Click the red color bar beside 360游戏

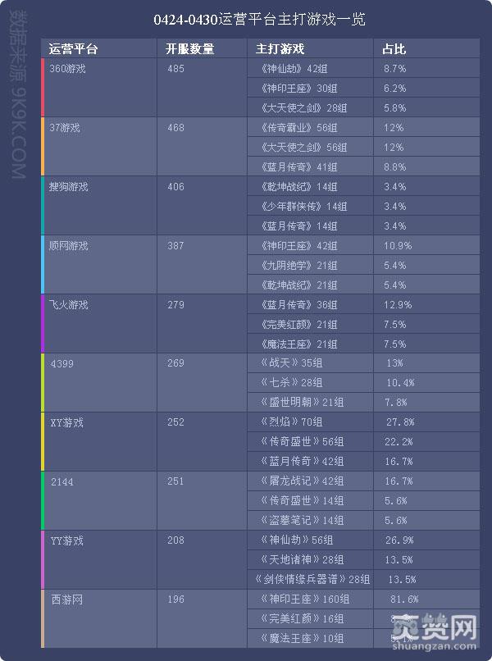coord(43,88)
